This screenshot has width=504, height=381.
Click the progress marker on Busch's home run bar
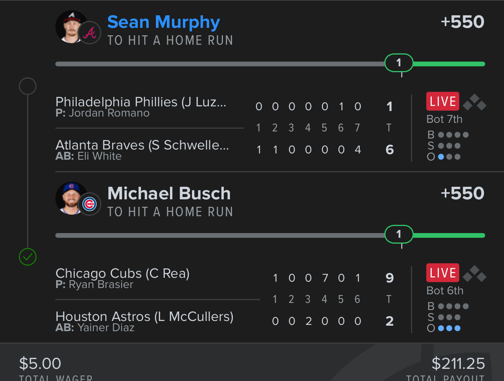[x=399, y=234]
